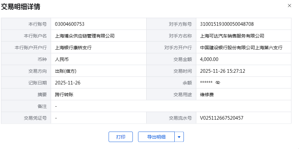Click the opening bank 上海银行康桥支行
The height and width of the screenshot is (149, 299).
tap(73, 48)
